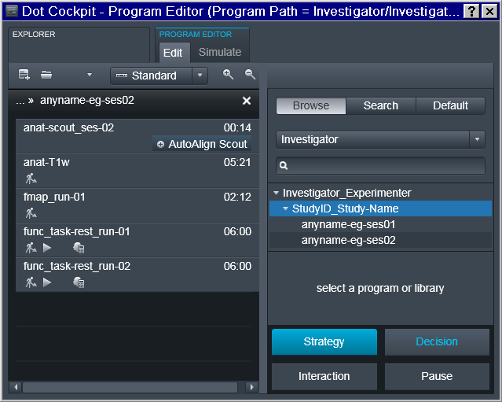Click the PROGRAM EDITOR panel tab
This screenshot has height=402, width=502.
pyautogui.click(x=196, y=35)
